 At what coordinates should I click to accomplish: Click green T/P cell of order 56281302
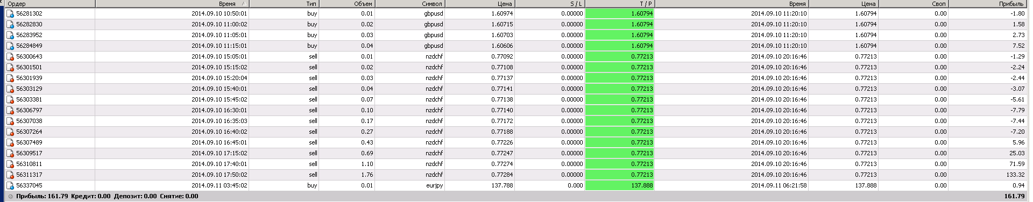[x=620, y=13]
